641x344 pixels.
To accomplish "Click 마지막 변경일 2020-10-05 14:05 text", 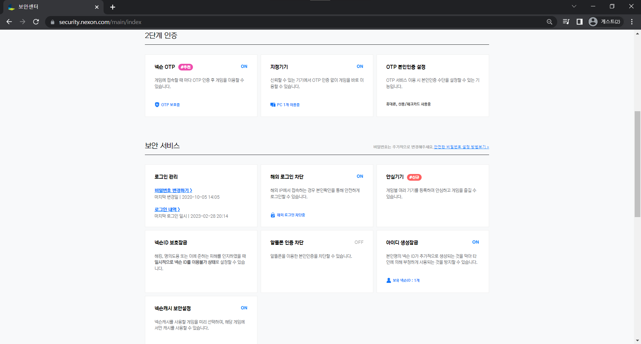I will (187, 197).
